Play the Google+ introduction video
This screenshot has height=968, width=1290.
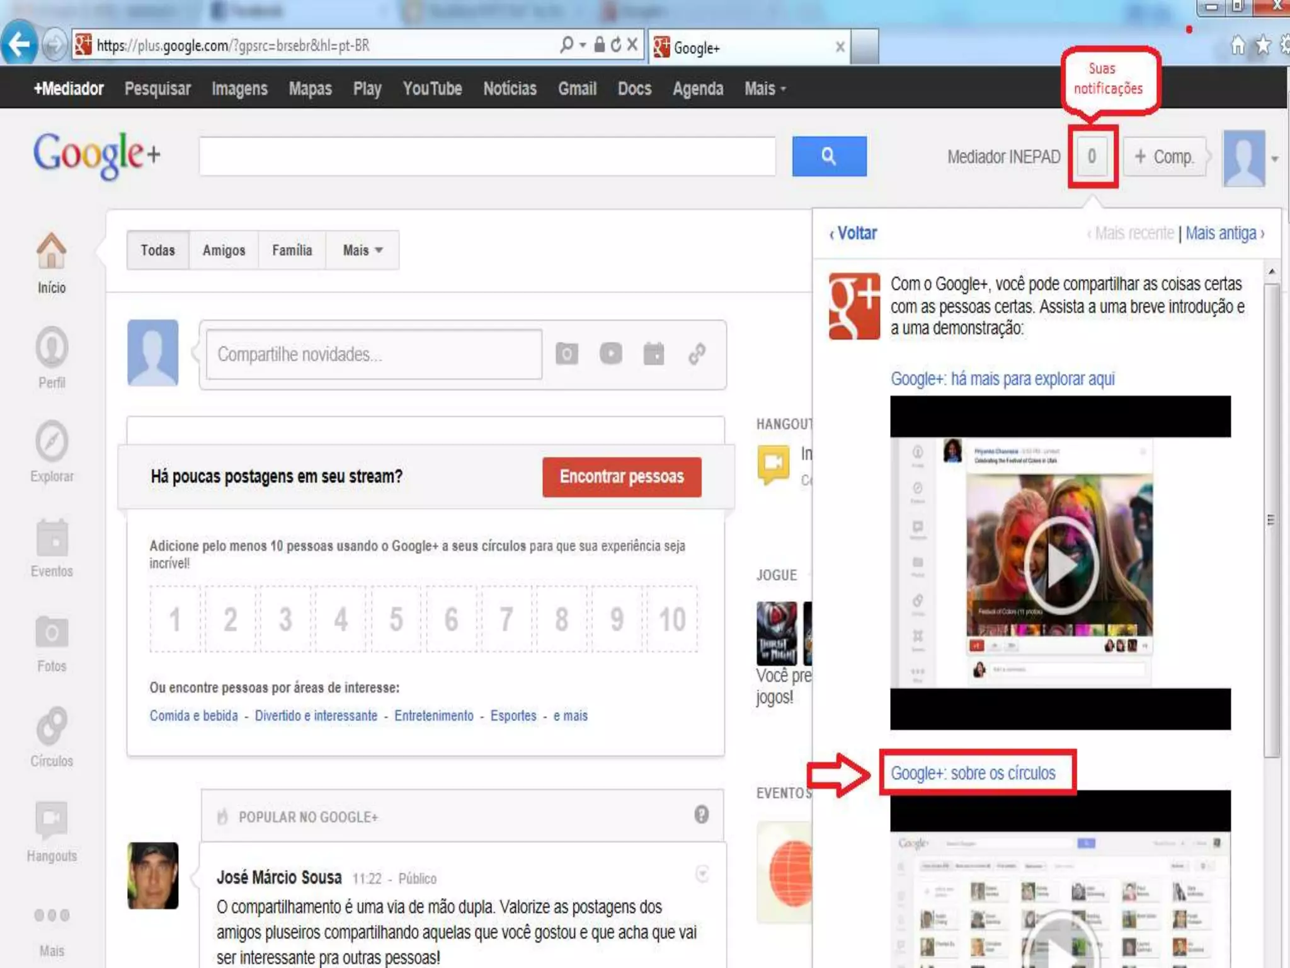(1061, 564)
